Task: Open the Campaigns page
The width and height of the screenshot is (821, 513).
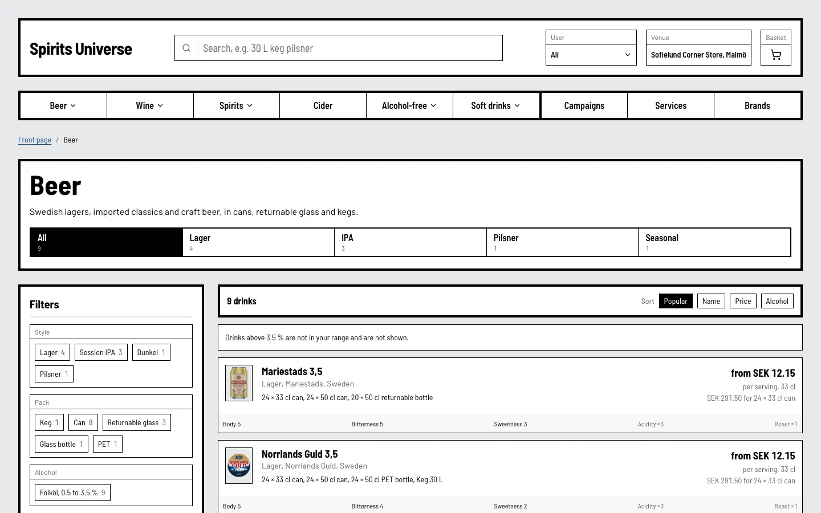Action: click(x=584, y=105)
